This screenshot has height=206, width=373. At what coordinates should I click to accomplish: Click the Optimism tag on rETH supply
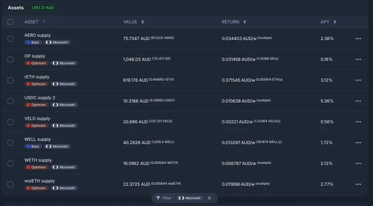pos(37,84)
